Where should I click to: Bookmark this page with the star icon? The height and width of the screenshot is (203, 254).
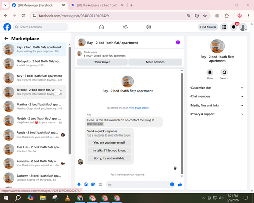205,16
